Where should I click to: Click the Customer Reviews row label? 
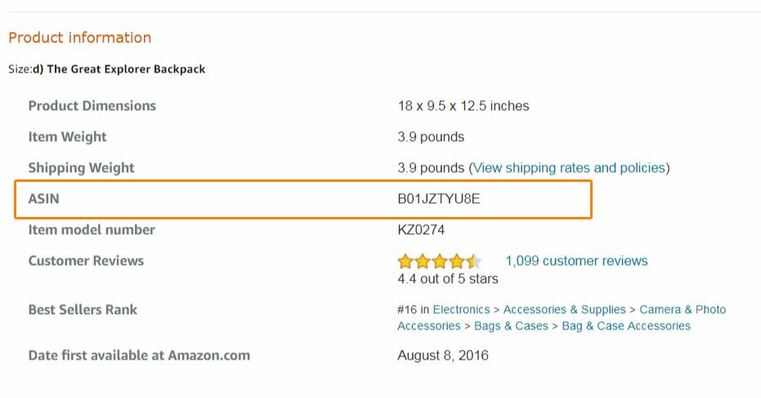point(86,261)
